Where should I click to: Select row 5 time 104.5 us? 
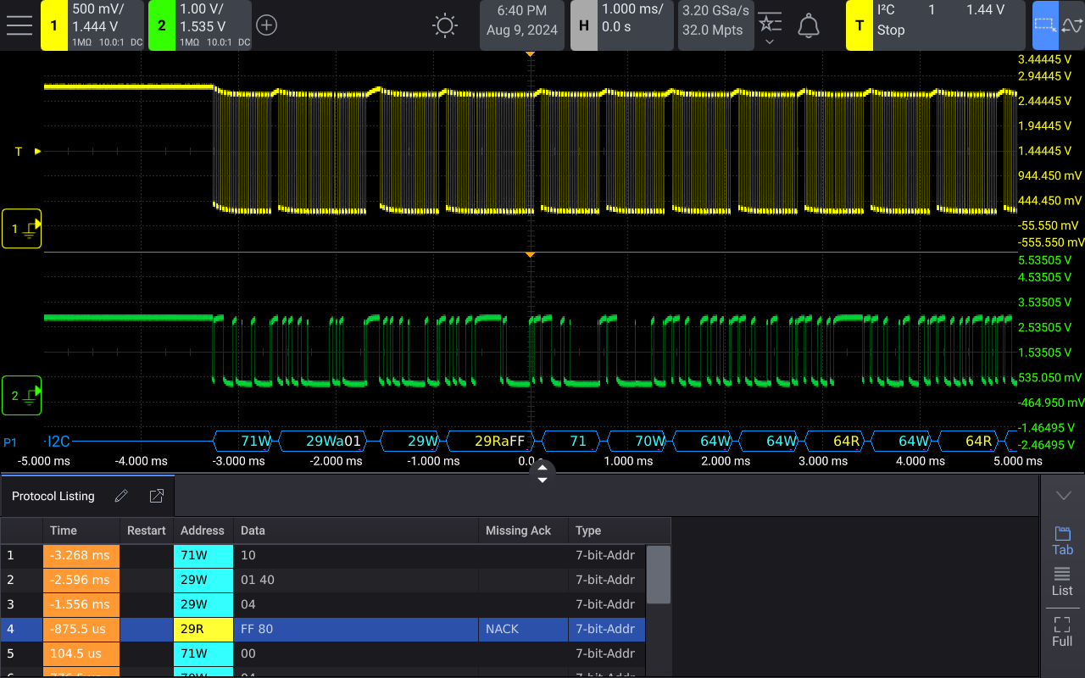81,654
